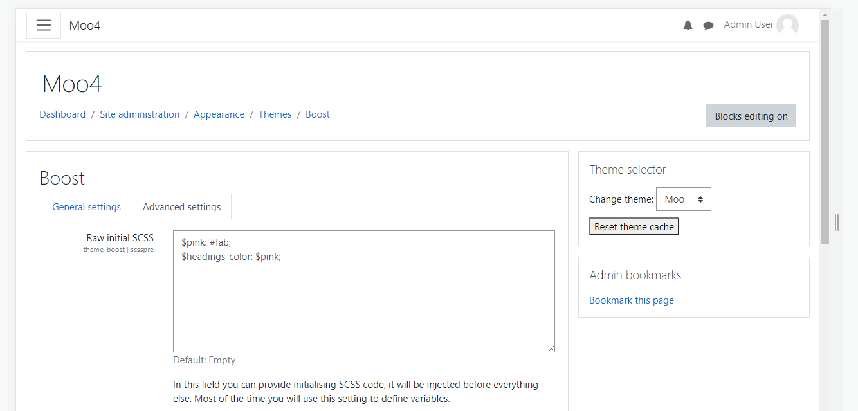
Task: Open Themes breadcrumb link
Action: pos(275,114)
